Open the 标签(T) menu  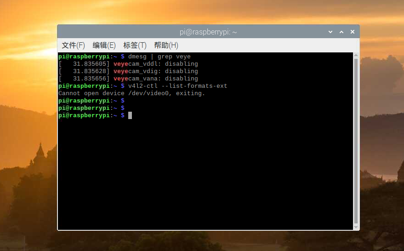(x=135, y=45)
